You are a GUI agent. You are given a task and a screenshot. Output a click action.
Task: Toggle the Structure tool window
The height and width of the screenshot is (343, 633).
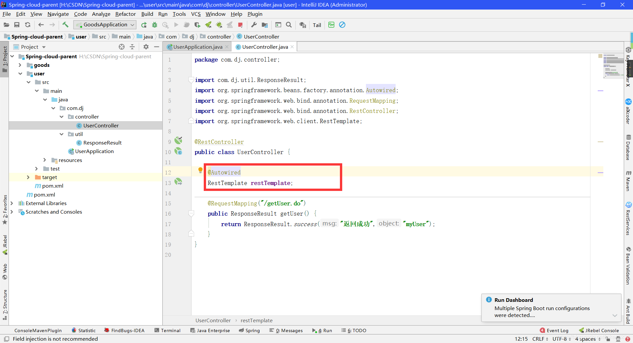(x=5, y=304)
